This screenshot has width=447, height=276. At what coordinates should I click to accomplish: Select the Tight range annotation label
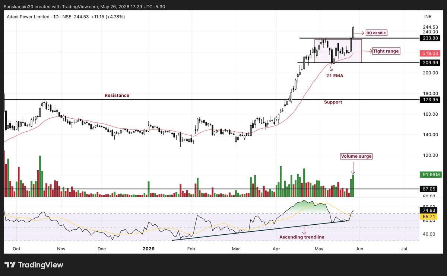click(386, 51)
